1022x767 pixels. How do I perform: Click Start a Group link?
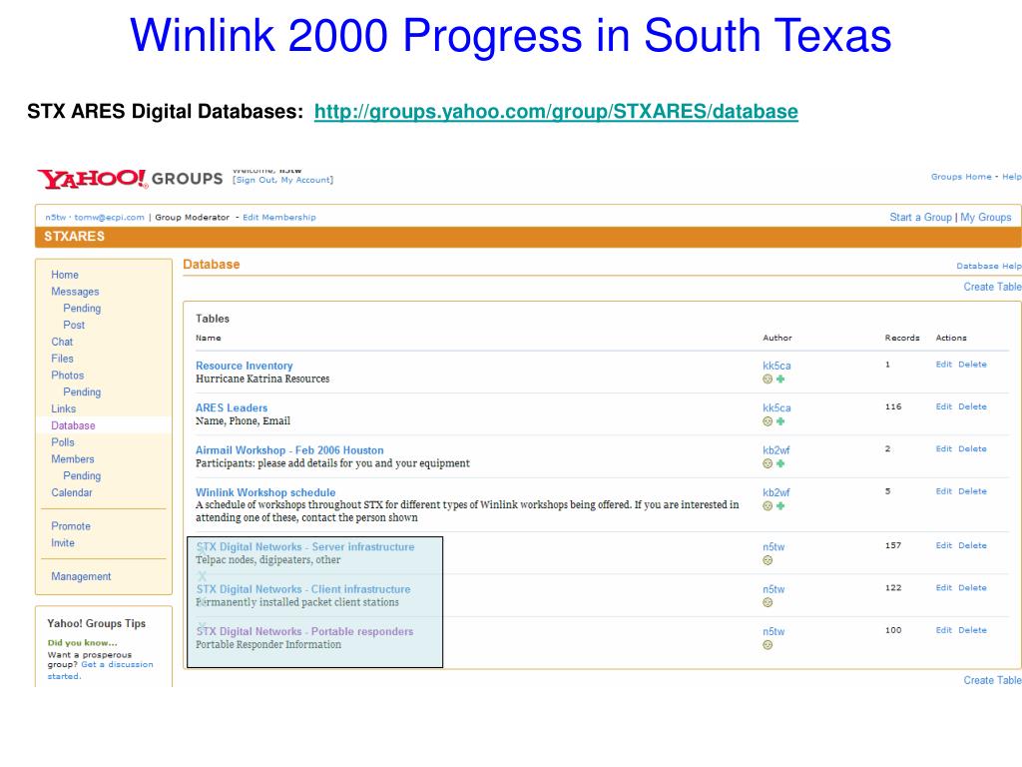pos(920,217)
